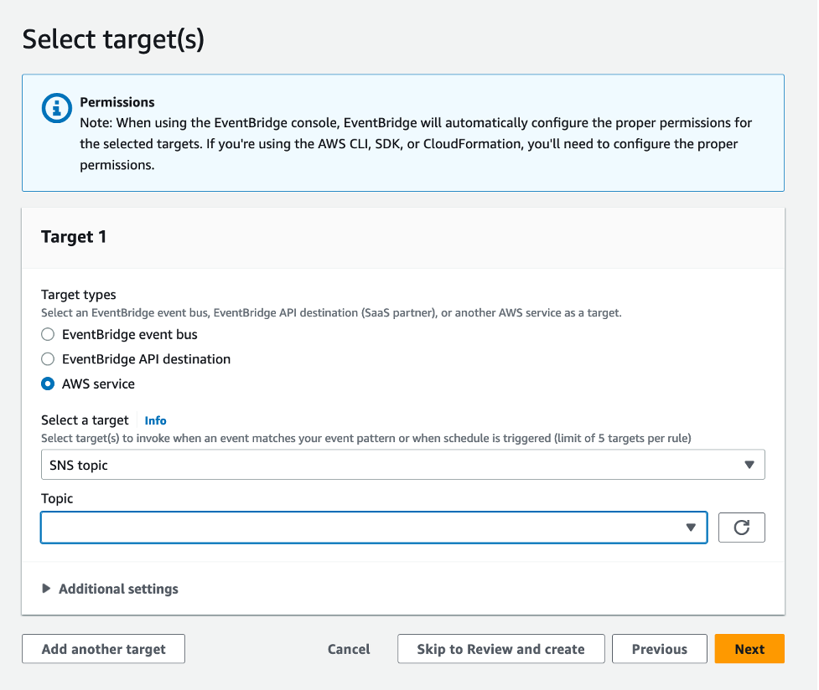Click the Additional settings disclosure triangle
This screenshot has width=819, height=690.
click(47, 589)
